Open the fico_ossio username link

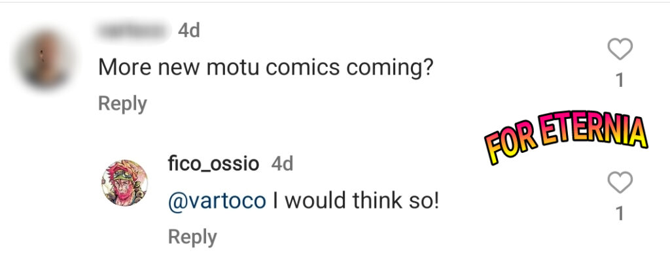click(x=213, y=163)
